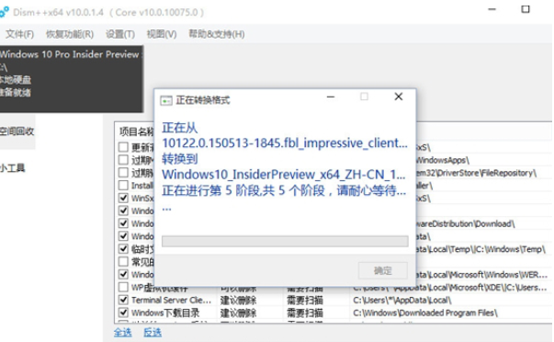Check the Install item checkbox
This screenshot has width=554, height=342.
(123, 185)
